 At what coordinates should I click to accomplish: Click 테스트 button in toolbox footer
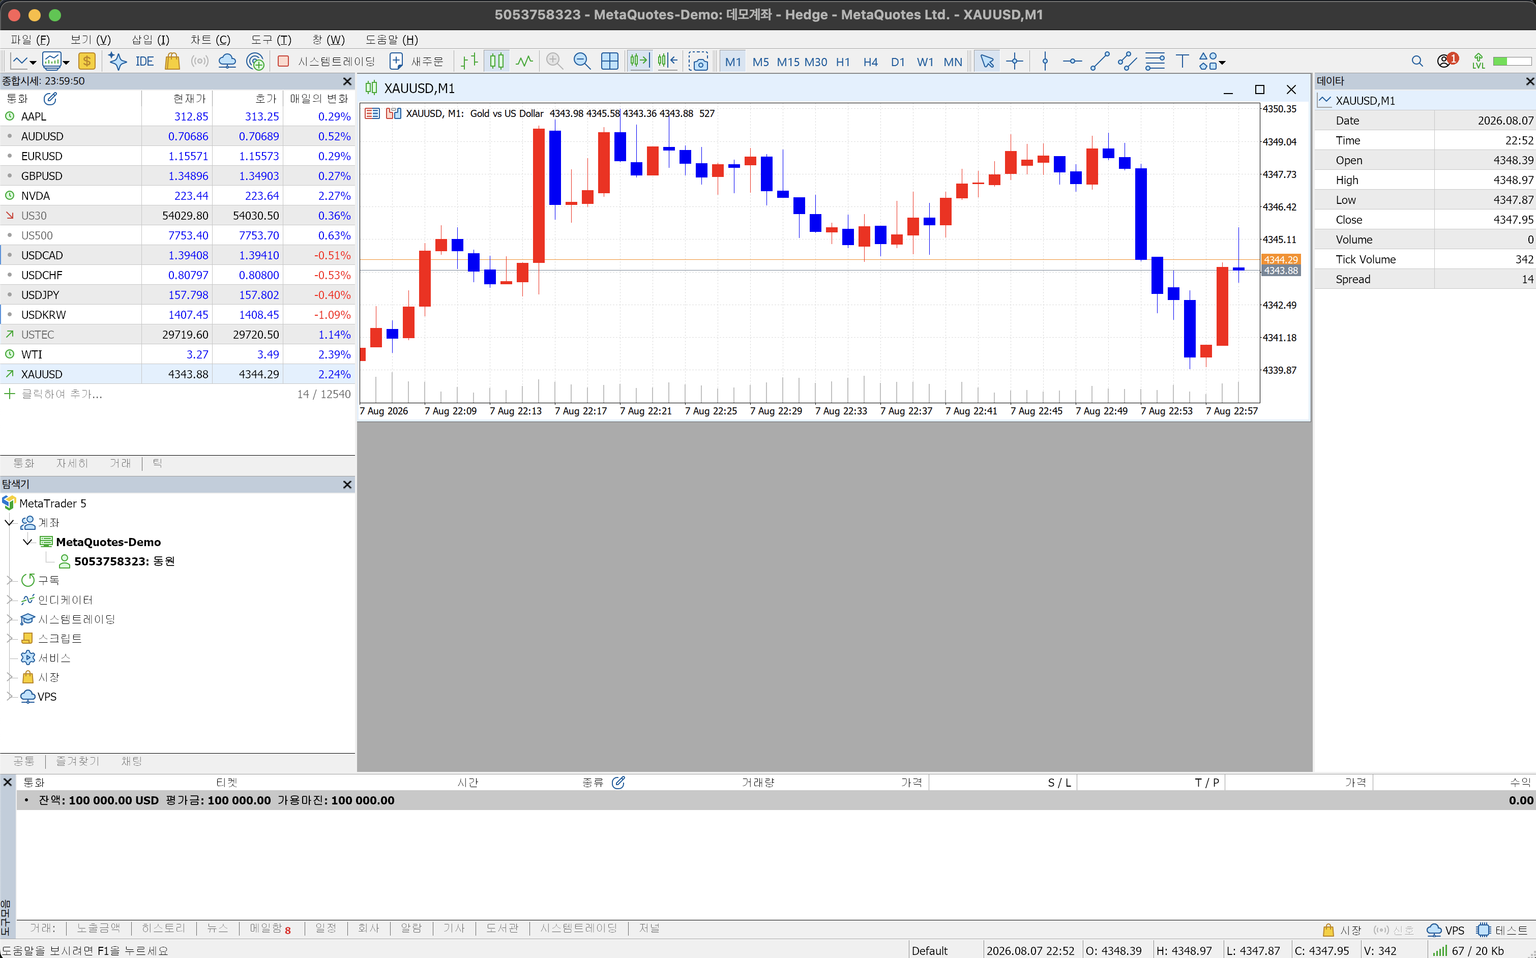pos(1502,930)
